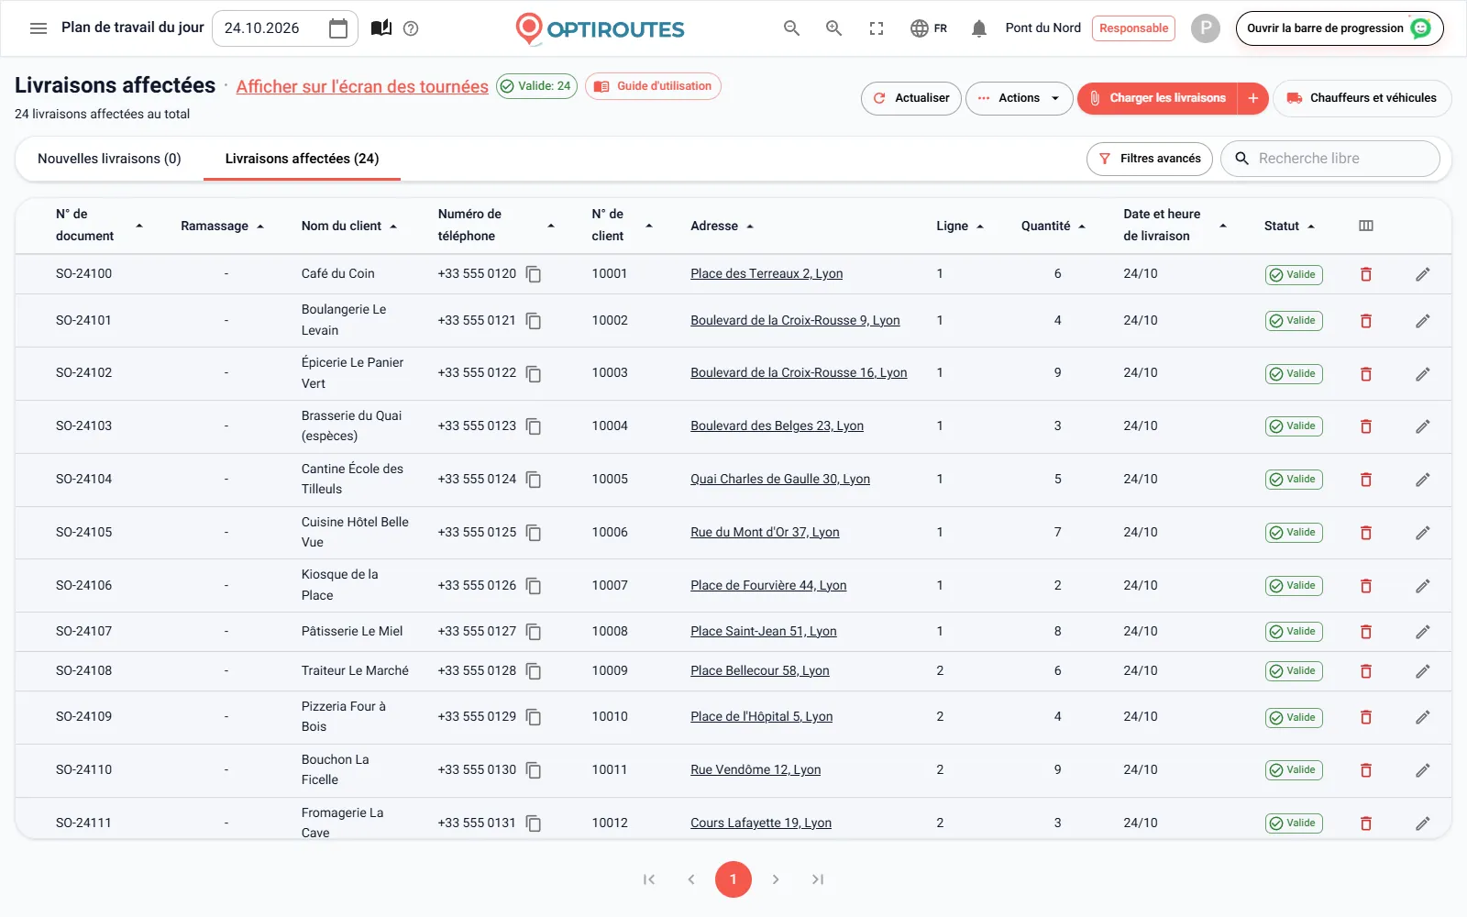This screenshot has height=917, width=1467.
Task: Go to last page arrow
Action: click(x=818, y=879)
